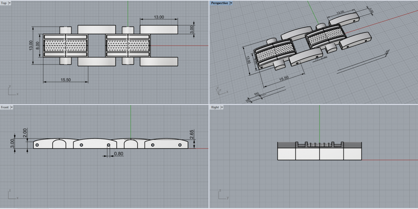Viewport: 418px width, 209px height.
Task: Select the 2.00 dimension in Front viewport
Action: [24, 132]
